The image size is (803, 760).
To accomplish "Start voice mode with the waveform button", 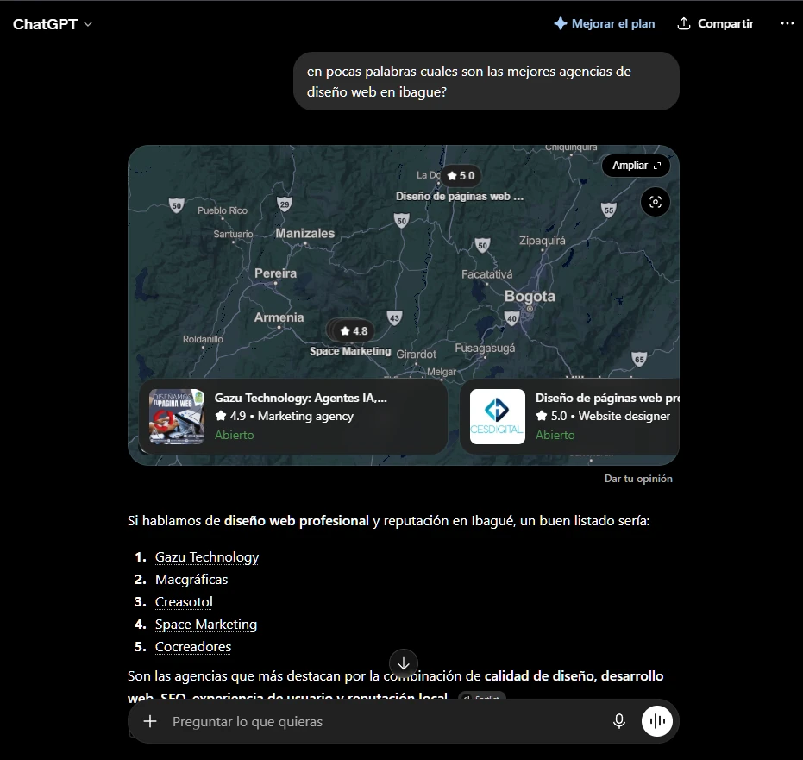I will point(657,721).
